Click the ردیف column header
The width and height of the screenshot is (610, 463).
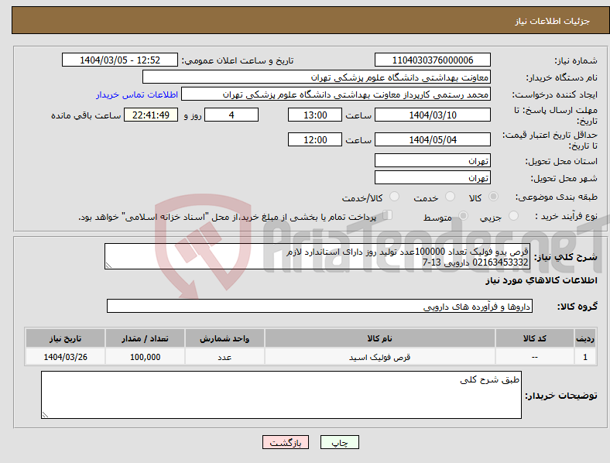tap(585, 338)
